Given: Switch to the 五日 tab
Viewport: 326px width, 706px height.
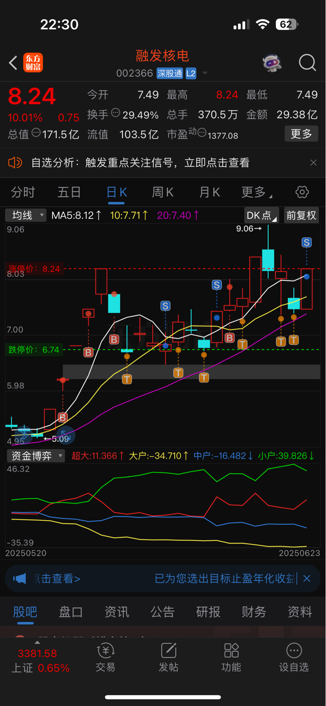Looking at the screenshot, I should 70,193.
